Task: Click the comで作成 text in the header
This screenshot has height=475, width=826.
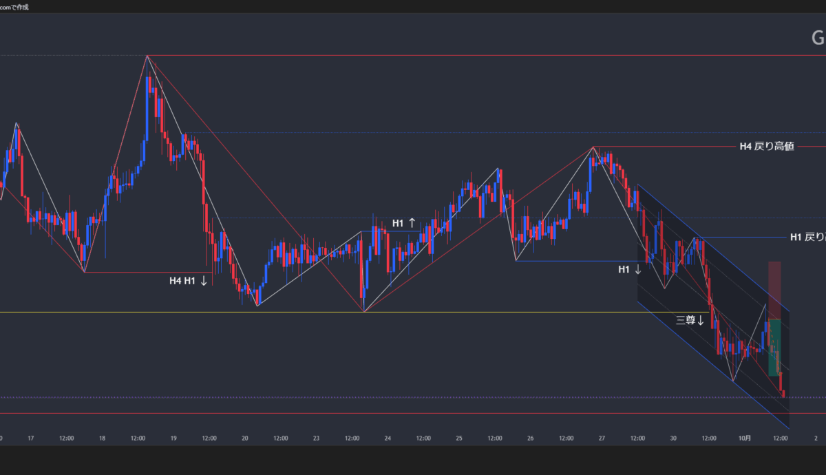Action: (14, 7)
